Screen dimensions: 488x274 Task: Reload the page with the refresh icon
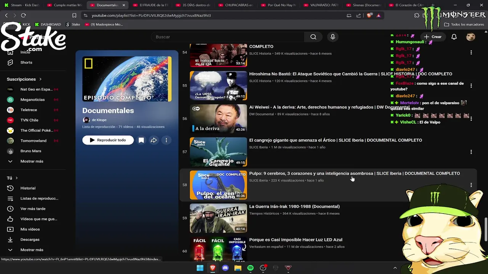(x=23, y=15)
